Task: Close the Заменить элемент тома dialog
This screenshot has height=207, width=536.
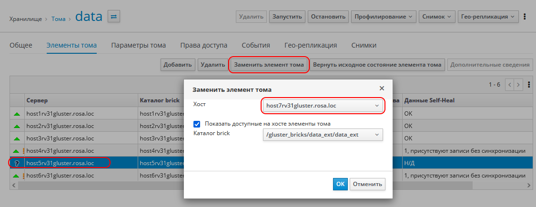Action: point(382,89)
